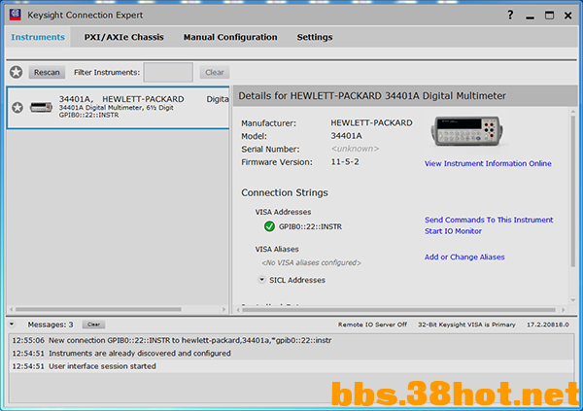Click the details pane scroll down arrow
Viewport: 583px width, 411px height.
click(x=573, y=300)
